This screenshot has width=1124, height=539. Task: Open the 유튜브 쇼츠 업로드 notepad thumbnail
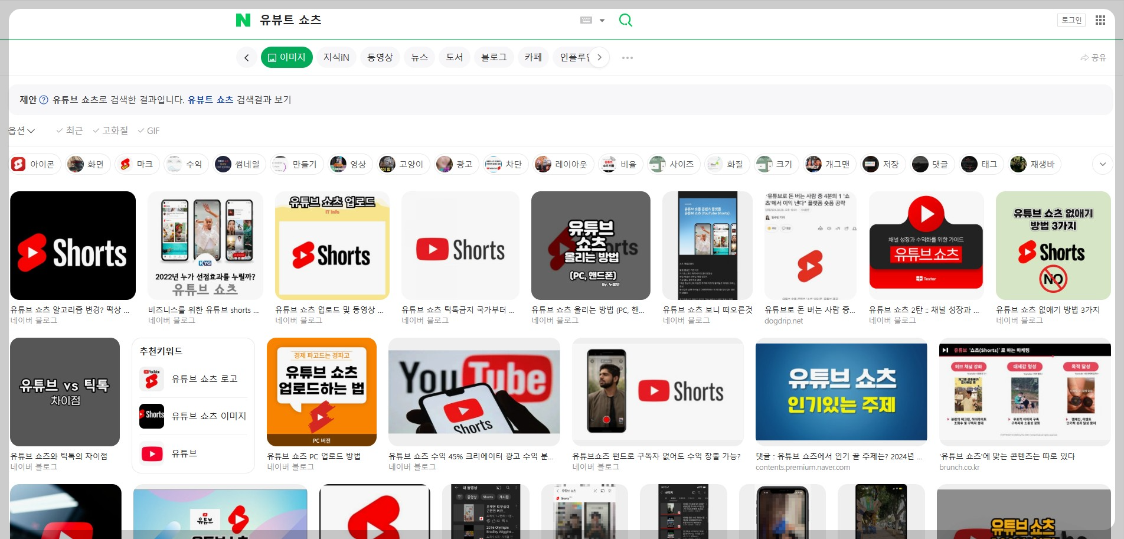pyautogui.click(x=332, y=246)
